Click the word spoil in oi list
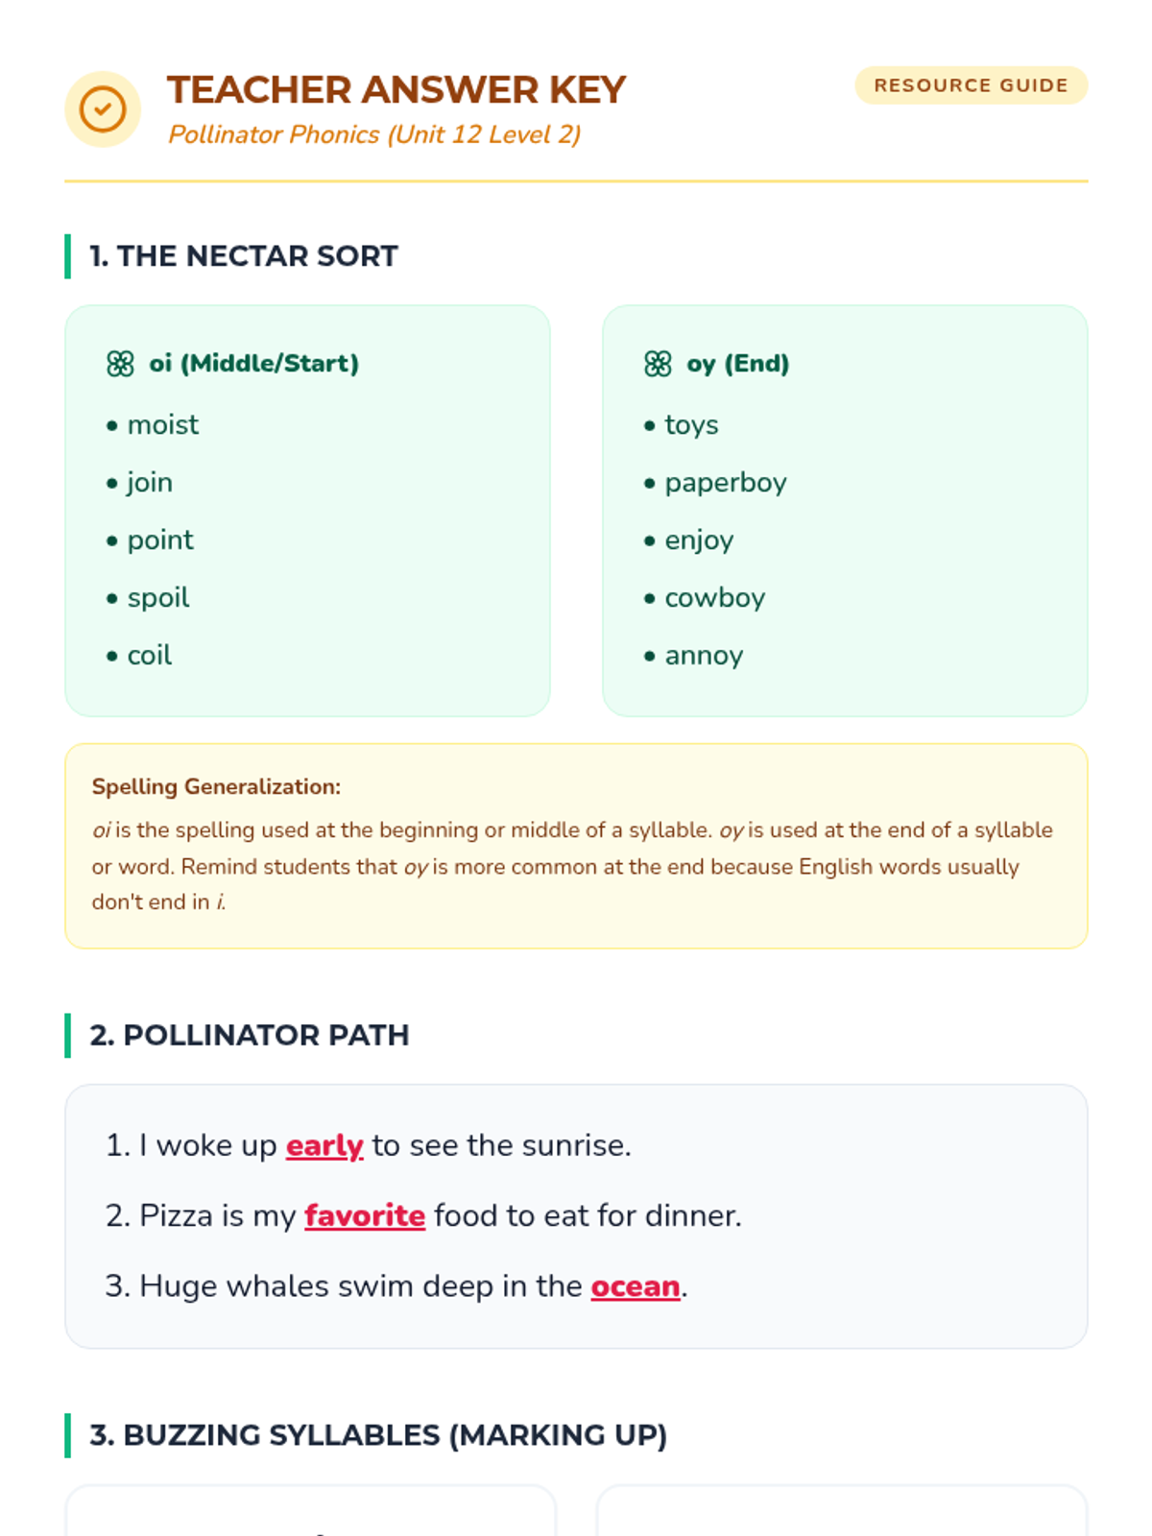 point(158,598)
